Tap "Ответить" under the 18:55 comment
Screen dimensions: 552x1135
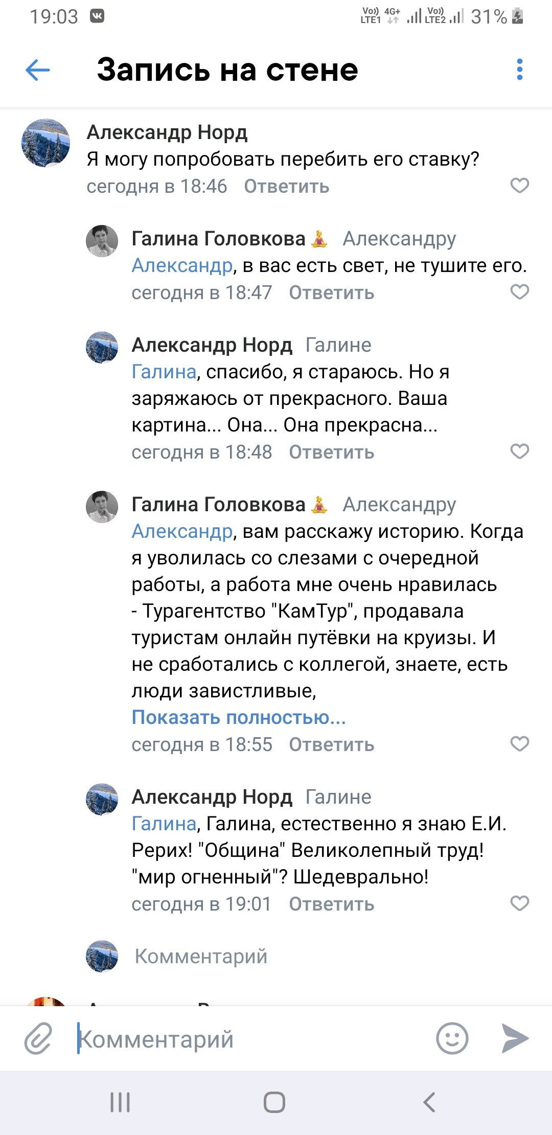point(331,745)
